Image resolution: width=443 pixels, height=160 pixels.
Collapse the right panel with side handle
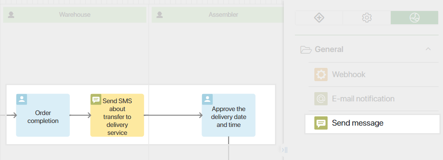pos(285,150)
